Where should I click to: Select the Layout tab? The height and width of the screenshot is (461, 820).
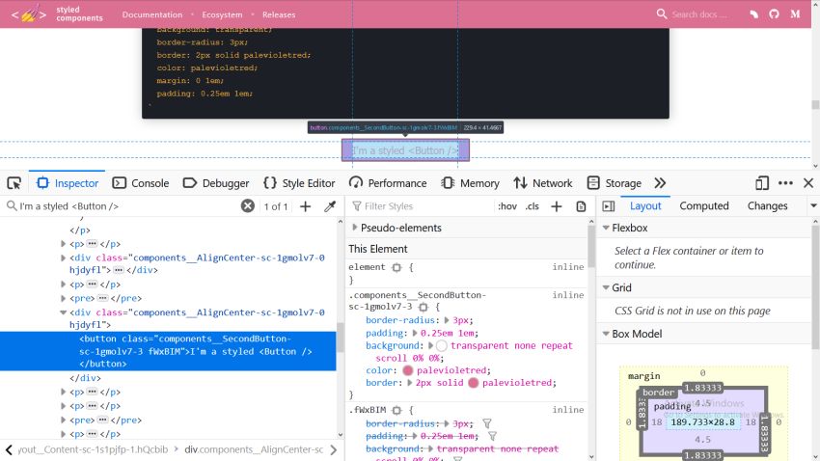click(x=645, y=206)
